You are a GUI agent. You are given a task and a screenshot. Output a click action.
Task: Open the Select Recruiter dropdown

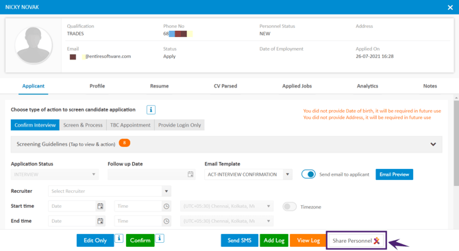tap(110, 191)
